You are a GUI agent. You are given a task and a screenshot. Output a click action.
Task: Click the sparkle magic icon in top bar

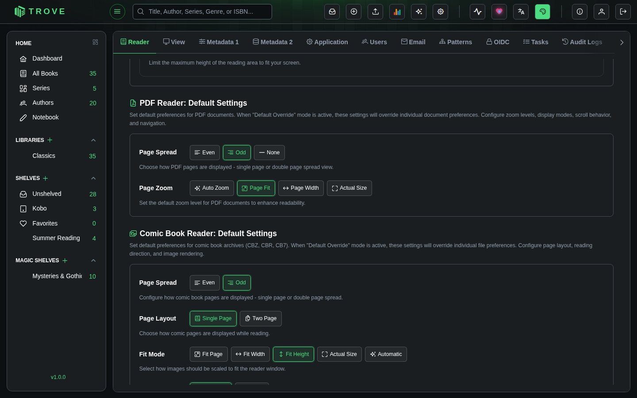[x=419, y=11]
